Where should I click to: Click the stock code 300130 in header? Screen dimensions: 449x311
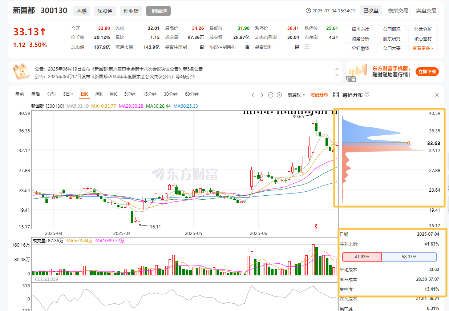click(54, 11)
